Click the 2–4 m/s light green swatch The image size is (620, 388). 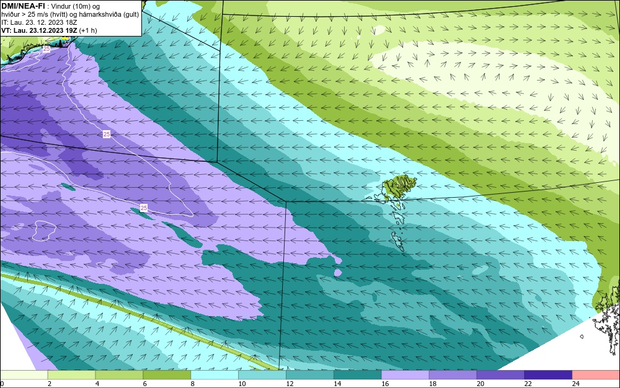[x=71, y=375]
